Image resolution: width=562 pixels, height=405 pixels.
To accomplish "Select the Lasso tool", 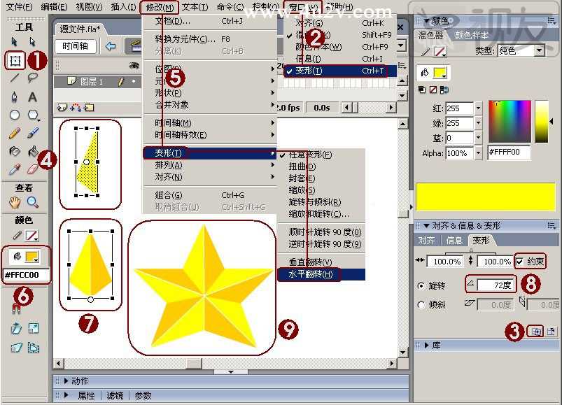I will pos(33,78).
